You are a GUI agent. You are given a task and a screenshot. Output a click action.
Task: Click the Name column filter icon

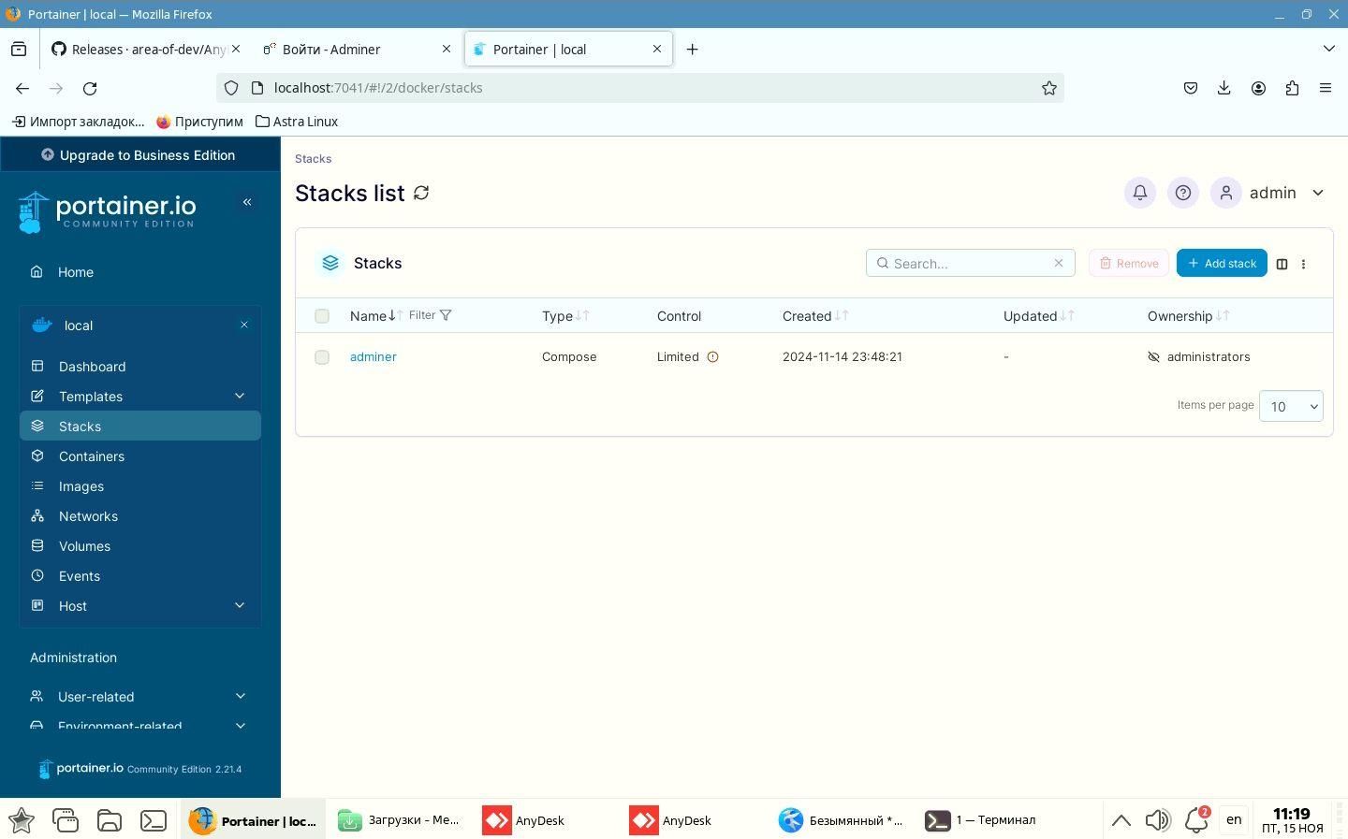[446, 315]
